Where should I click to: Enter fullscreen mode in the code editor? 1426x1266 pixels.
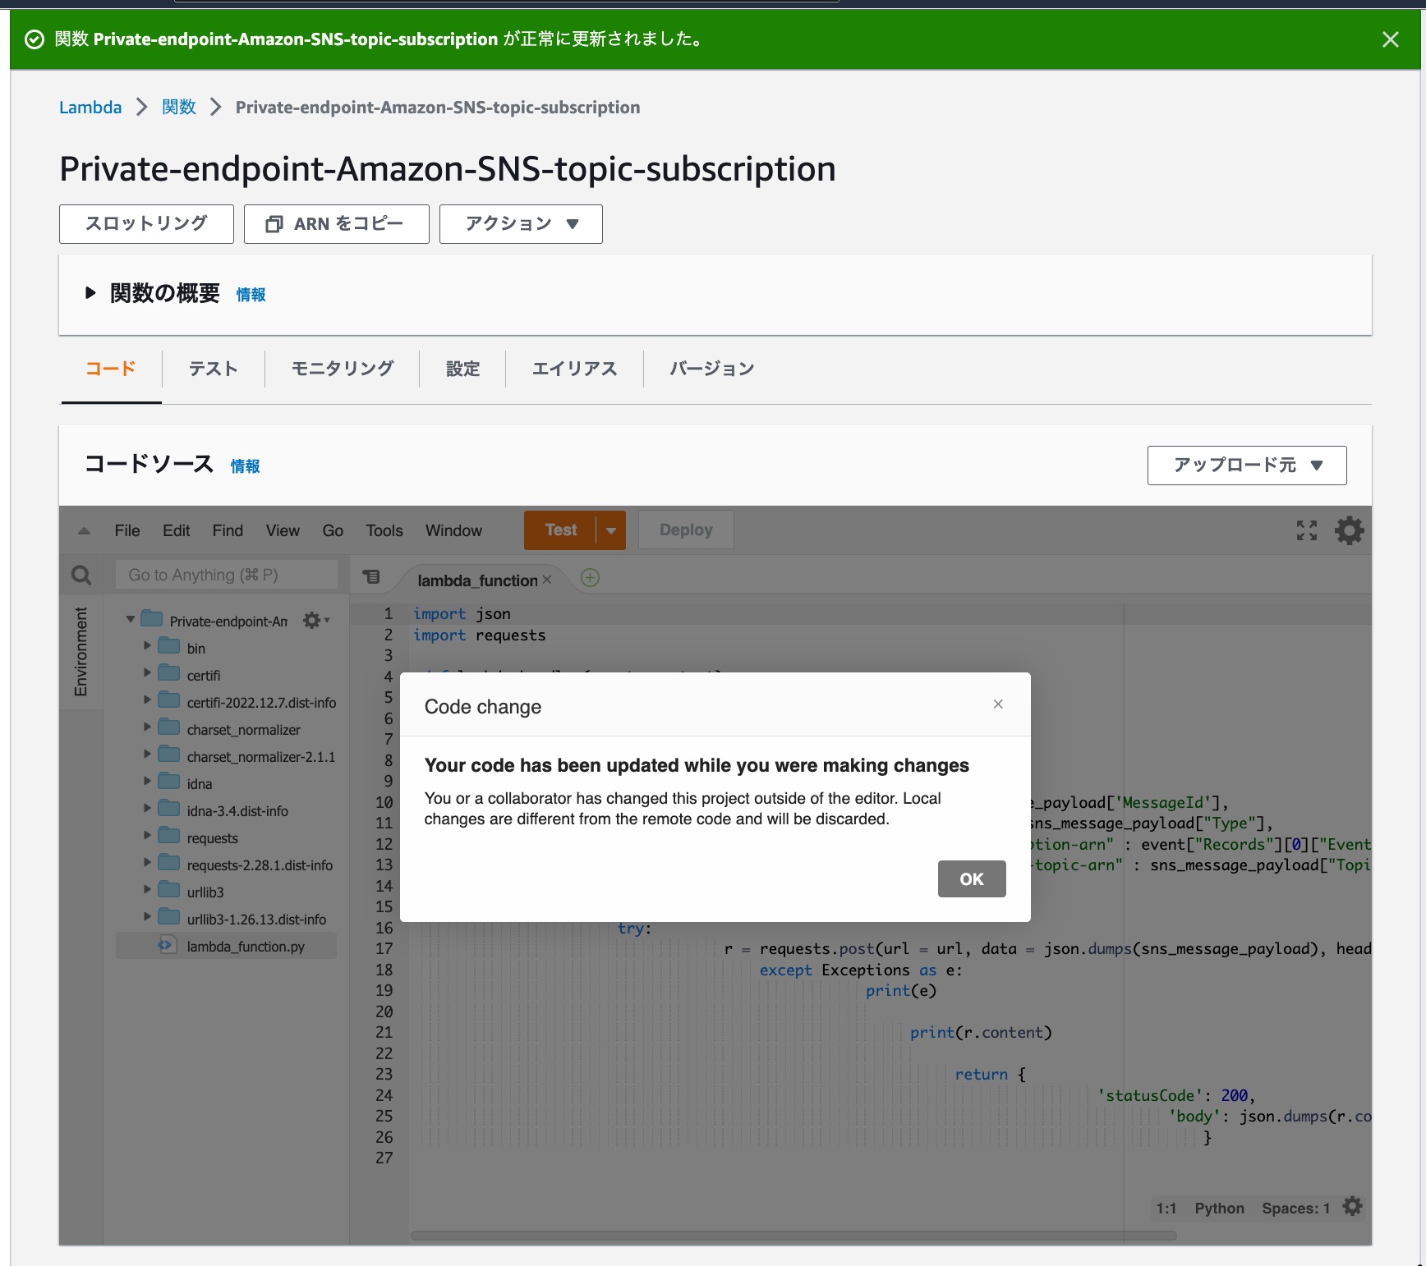(1307, 530)
